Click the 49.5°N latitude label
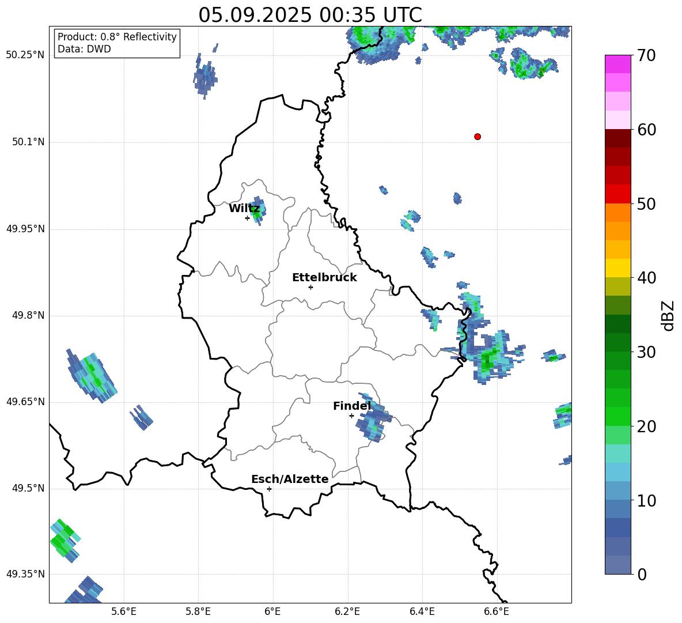 tap(28, 488)
